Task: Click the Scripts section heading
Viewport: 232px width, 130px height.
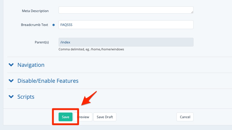Action: [x=26, y=97]
